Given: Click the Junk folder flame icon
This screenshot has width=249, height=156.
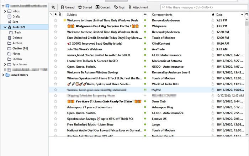Looking at the screenshot, I should pyautogui.click(x=9, y=27).
